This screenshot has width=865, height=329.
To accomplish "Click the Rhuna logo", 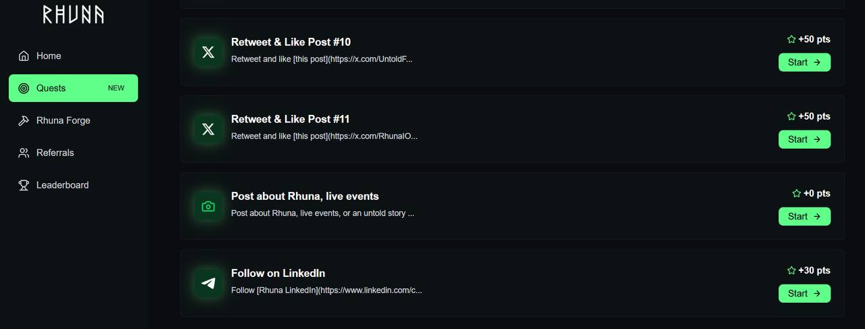I will click(x=73, y=14).
